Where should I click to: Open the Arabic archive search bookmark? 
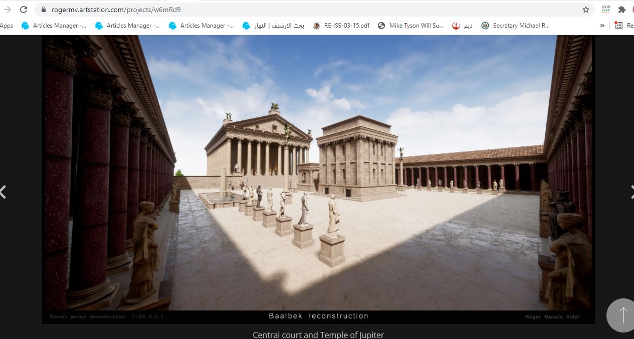(273, 26)
